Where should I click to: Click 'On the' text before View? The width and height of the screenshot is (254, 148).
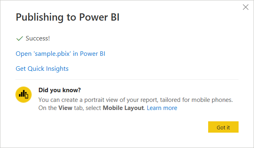(x=47, y=108)
